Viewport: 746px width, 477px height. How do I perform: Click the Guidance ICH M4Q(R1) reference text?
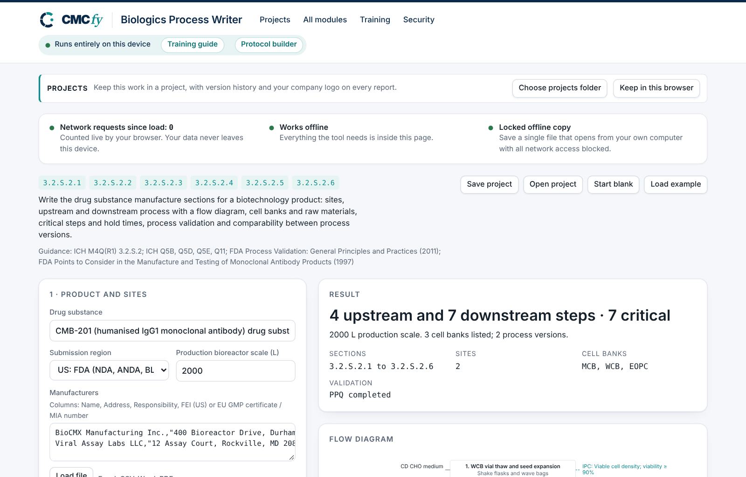click(x=240, y=256)
